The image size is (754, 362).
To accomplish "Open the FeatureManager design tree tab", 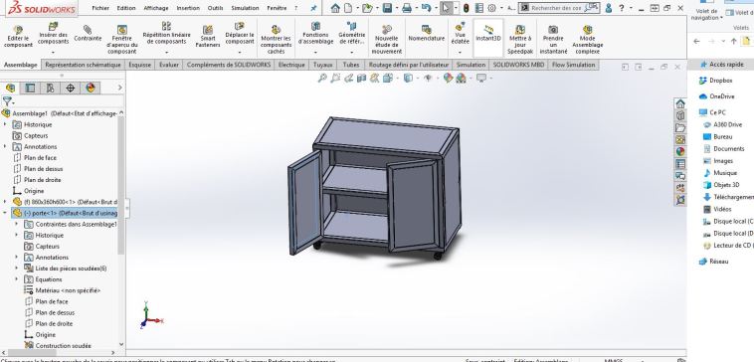I will click(x=11, y=88).
